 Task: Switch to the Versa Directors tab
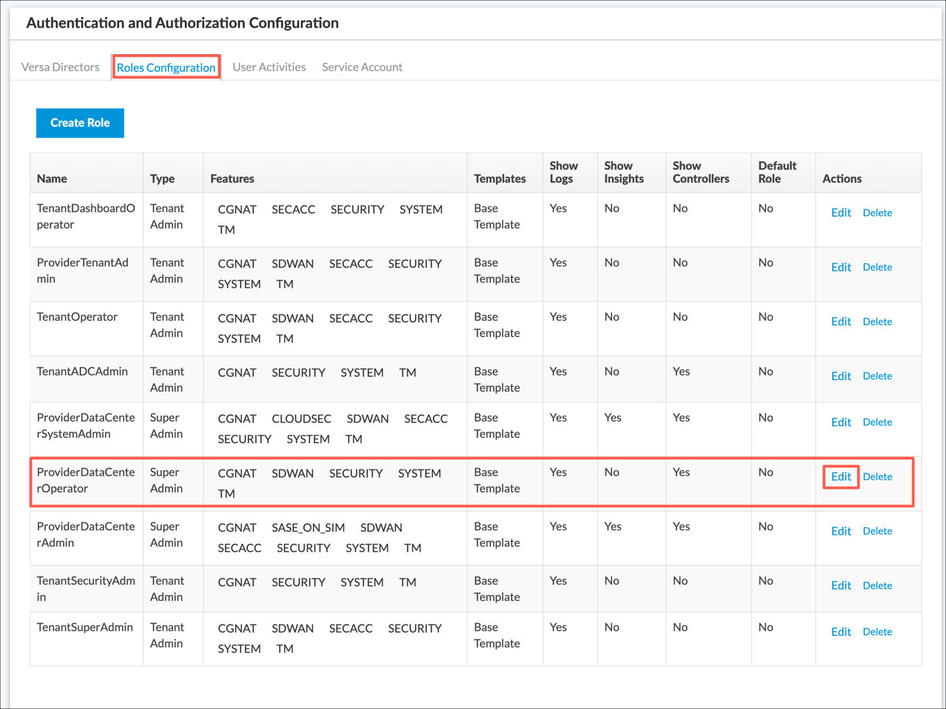[x=60, y=67]
